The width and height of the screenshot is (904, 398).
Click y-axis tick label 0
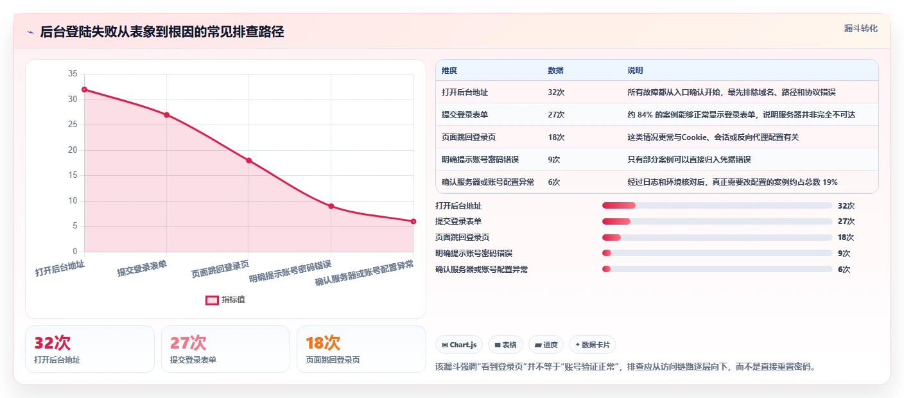click(x=74, y=251)
